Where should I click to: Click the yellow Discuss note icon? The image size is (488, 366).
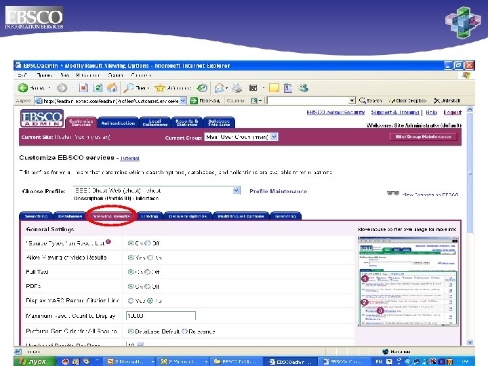click(x=274, y=88)
